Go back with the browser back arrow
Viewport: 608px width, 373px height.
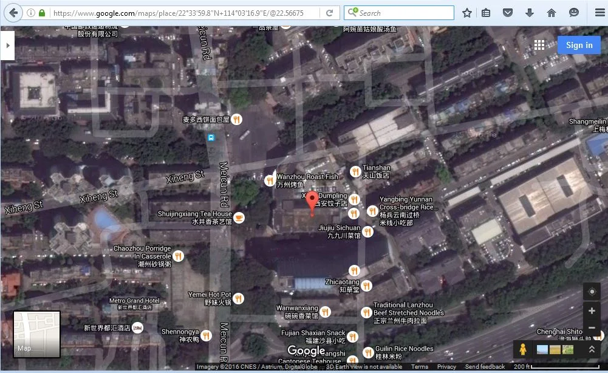pyautogui.click(x=13, y=13)
